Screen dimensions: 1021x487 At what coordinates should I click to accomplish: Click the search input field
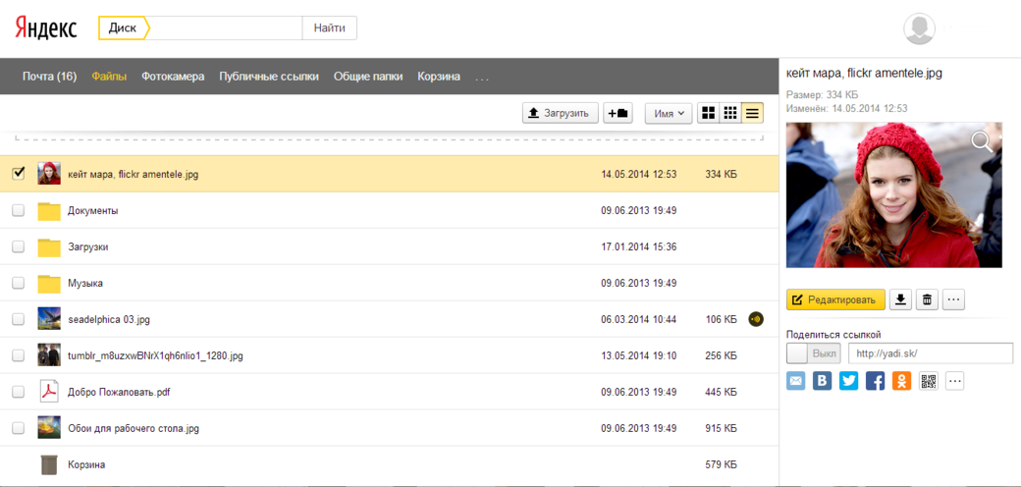click(226, 28)
